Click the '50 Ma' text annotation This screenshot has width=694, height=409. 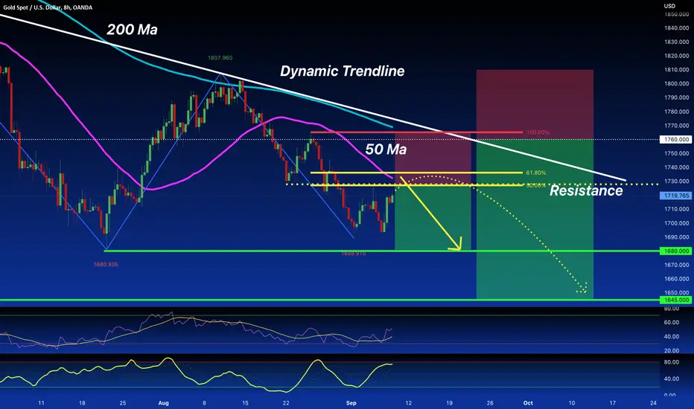point(386,149)
